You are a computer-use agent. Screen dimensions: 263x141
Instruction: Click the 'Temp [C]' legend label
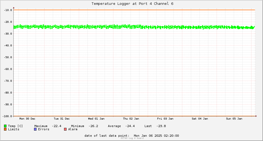pos(15,126)
